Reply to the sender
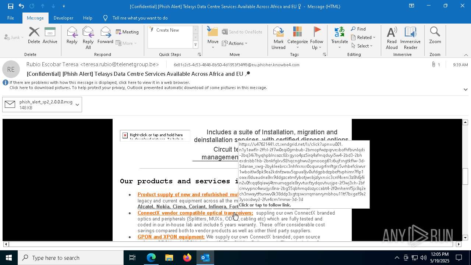 pos(72,35)
